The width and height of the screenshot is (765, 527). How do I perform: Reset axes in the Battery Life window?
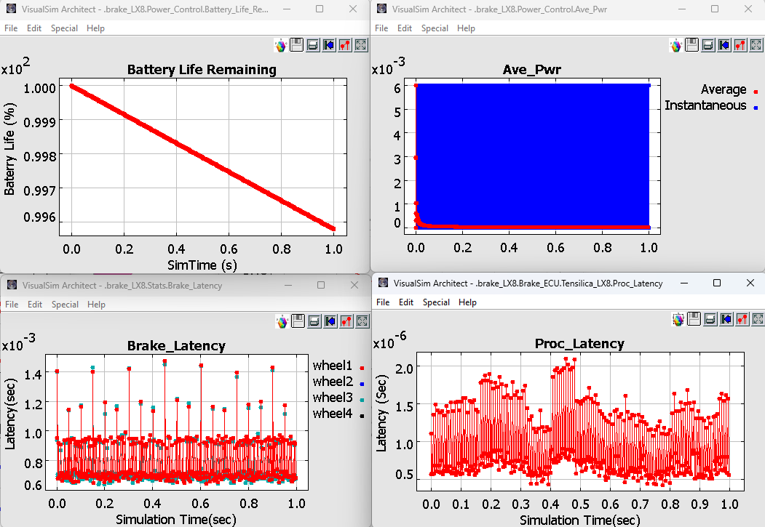click(x=329, y=45)
